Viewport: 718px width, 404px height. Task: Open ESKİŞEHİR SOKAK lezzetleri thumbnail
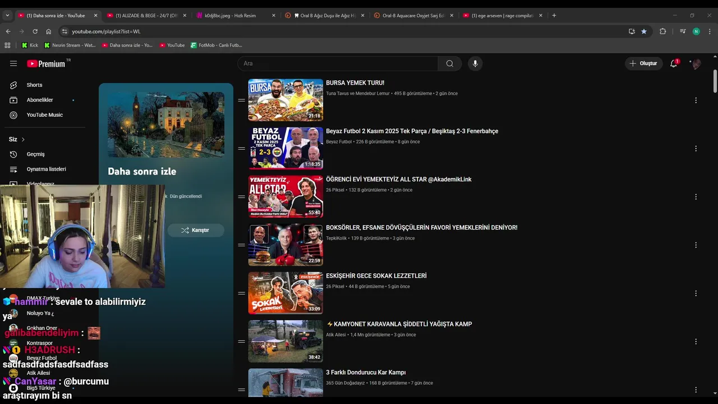[x=286, y=293]
